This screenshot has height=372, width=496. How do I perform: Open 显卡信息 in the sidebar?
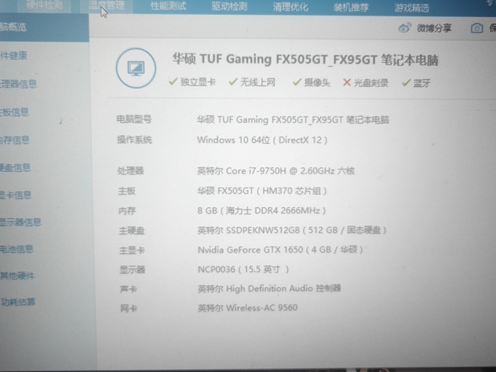[16, 195]
